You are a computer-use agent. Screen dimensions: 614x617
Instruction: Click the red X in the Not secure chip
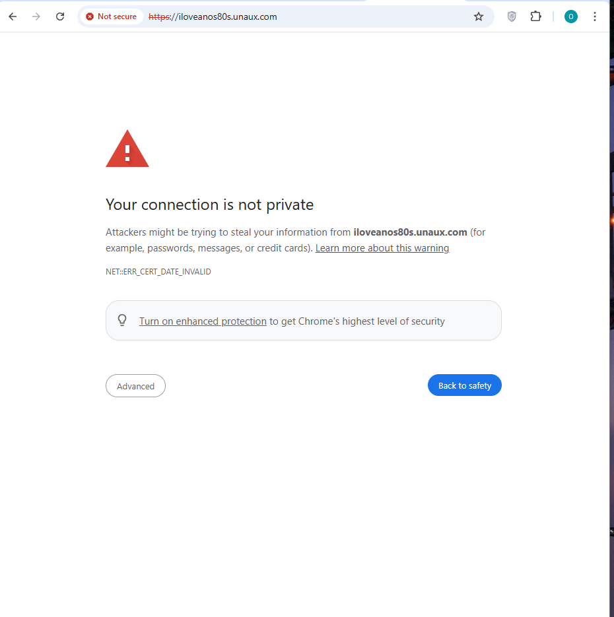pyautogui.click(x=90, y=16)
